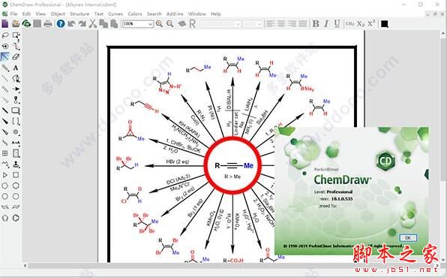
Task: Choose the Benzene ring tool
Action: [16, 218]
